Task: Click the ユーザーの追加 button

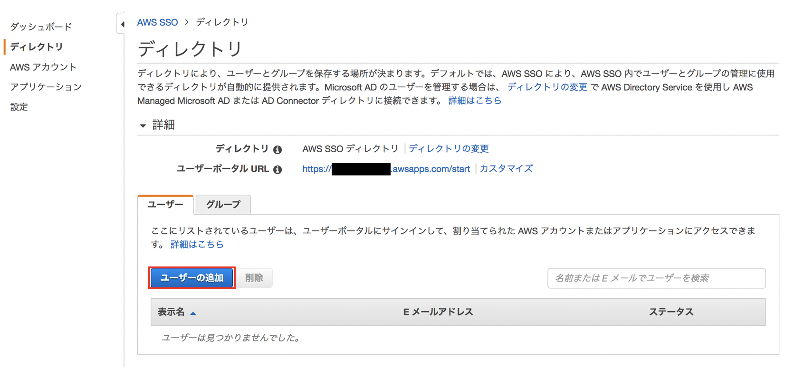Action: coord(192,278)
